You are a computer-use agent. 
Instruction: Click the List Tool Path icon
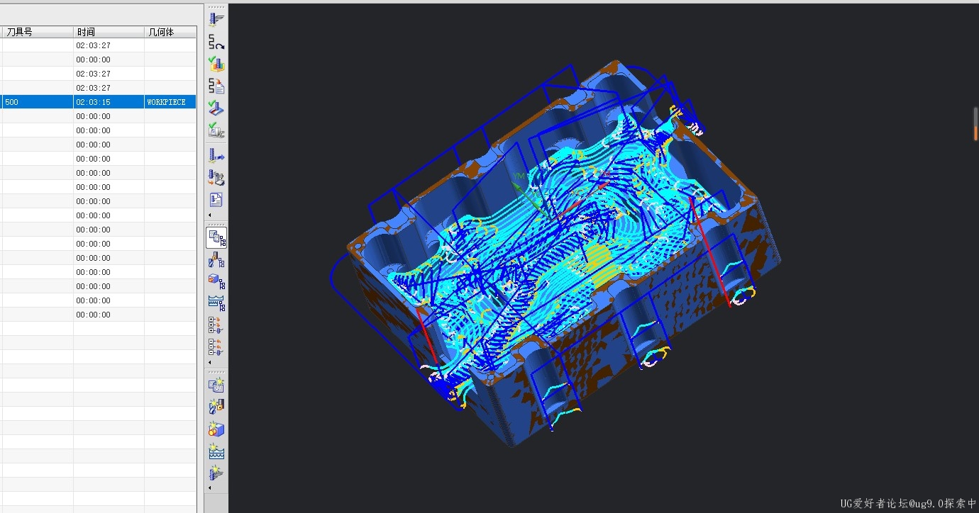(x=216, y=86)
